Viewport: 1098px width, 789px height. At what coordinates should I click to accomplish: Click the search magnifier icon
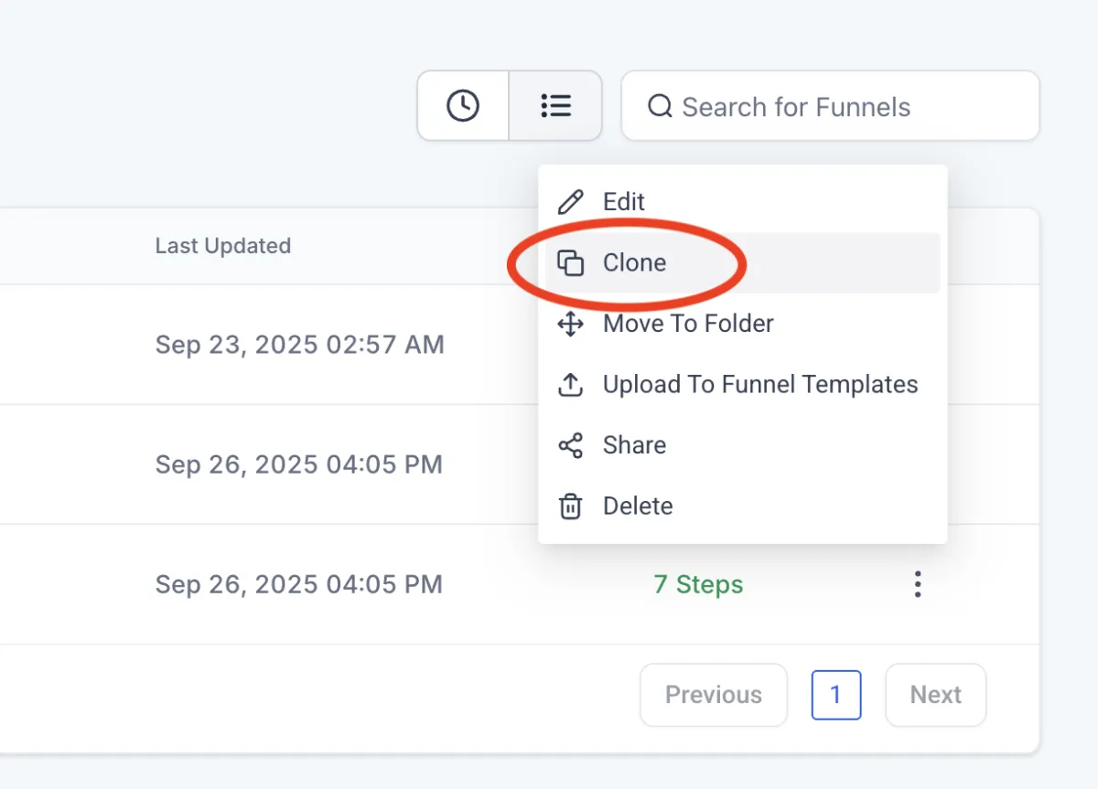click(660, 107)
